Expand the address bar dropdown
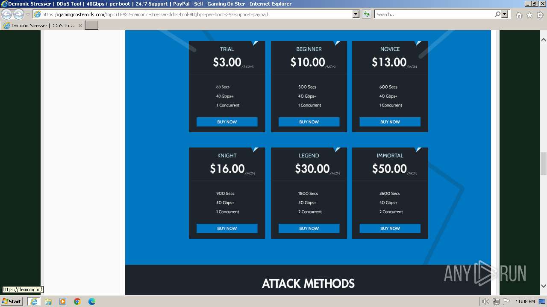 (x=356, y=14)
